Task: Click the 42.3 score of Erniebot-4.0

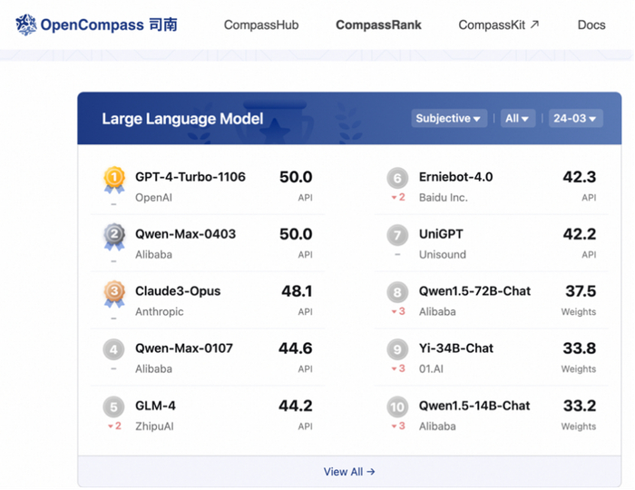Action: [x=580, y=177]
